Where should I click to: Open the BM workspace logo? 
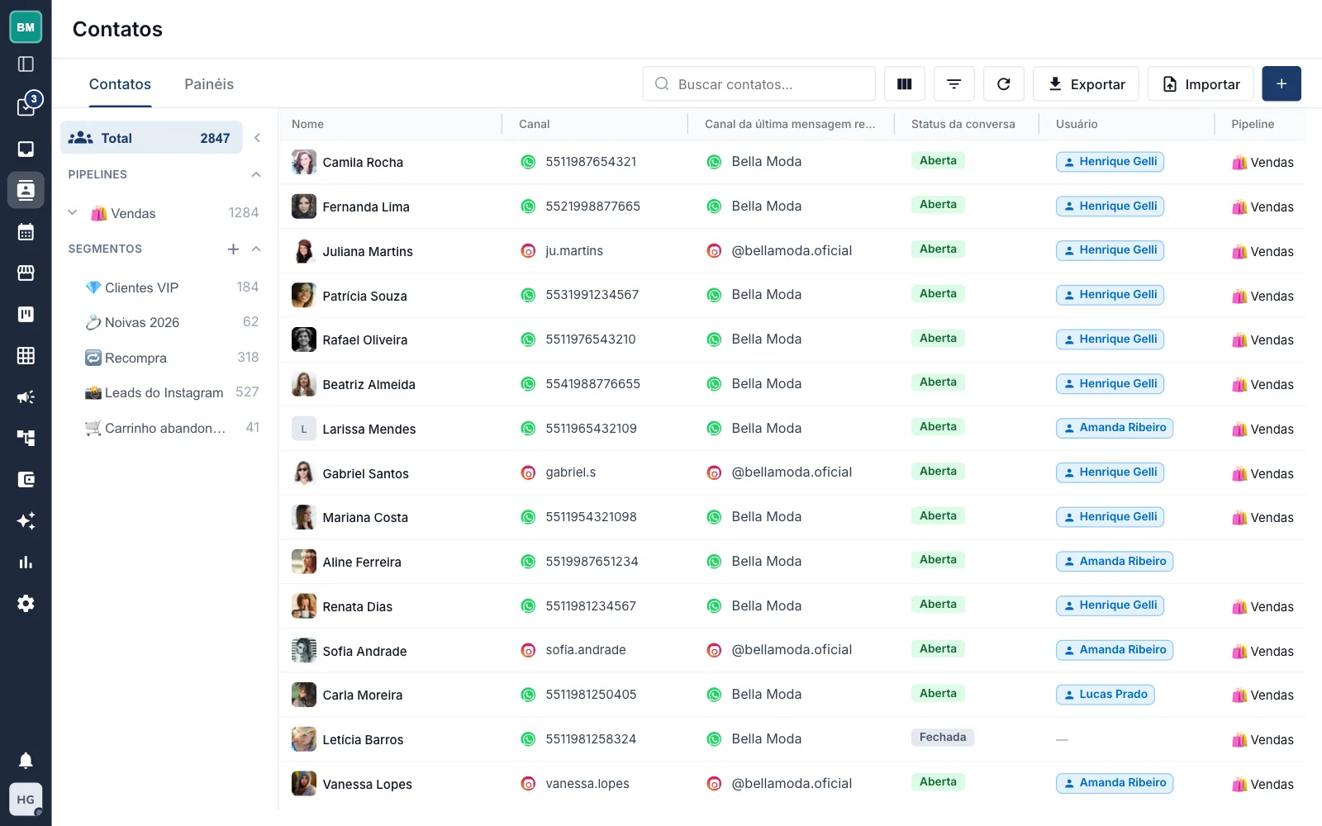(26, 27)
